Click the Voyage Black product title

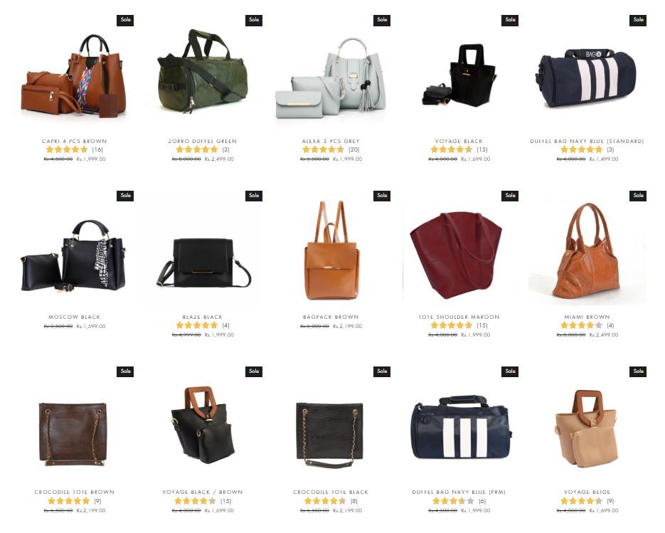point(459,141)
